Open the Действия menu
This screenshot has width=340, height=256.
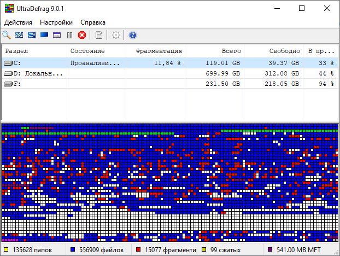coord(18,22)
